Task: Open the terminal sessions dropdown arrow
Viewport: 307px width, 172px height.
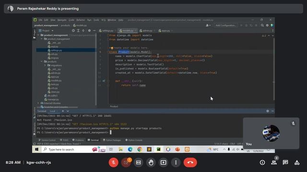Action: pyautogui.click(x=68, y=111)
